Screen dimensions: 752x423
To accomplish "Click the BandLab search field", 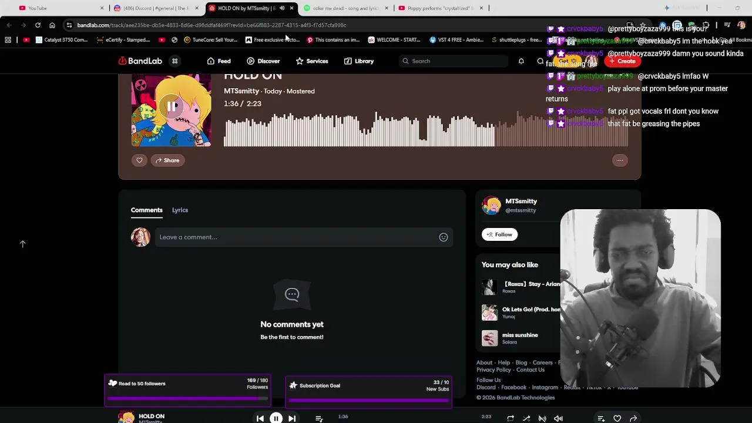I will tap(454, 61).
